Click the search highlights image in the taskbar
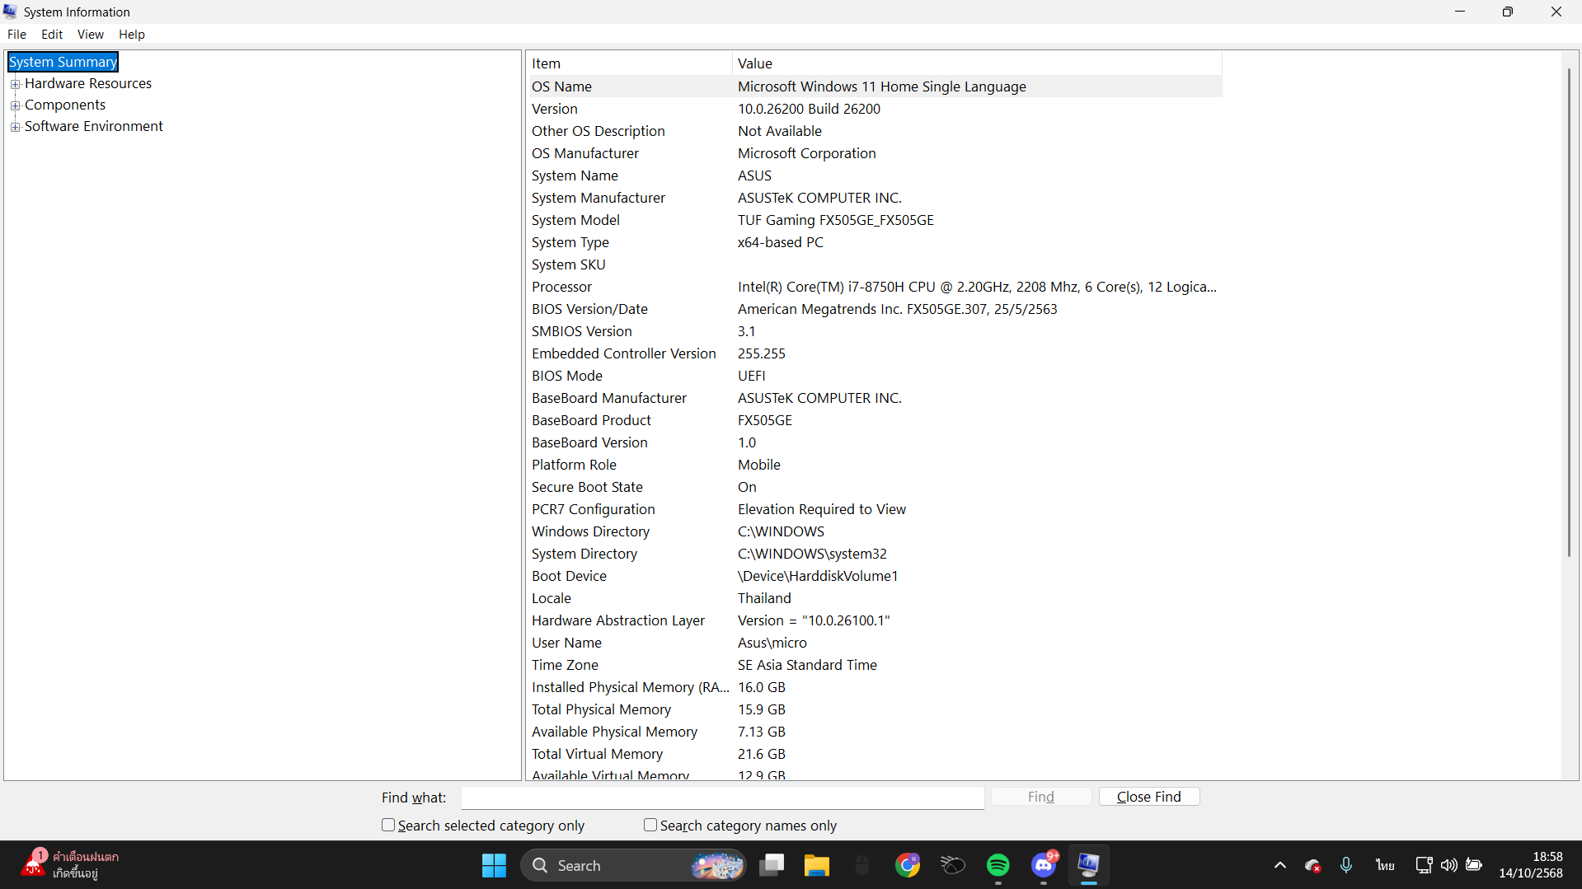Screen dimensions: 1582x889 pyautogui.click(x=717, y=865)
